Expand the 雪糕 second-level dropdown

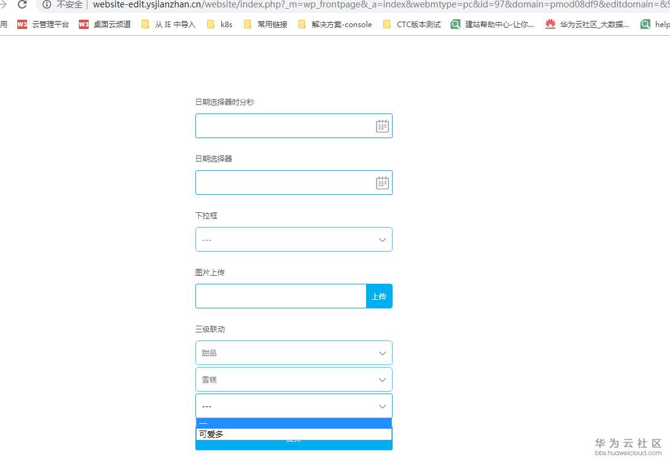[293, 379]
